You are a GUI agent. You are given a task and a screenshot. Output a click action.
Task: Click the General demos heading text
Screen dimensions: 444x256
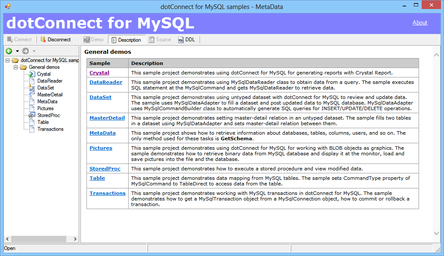point(108,52)
